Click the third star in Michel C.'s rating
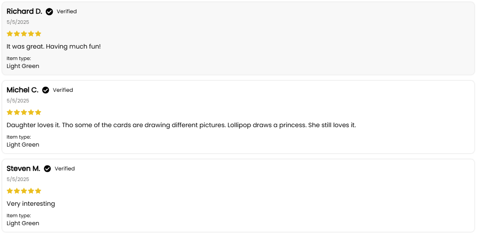Viewport: 477px width, 234px height. [24, 112]
